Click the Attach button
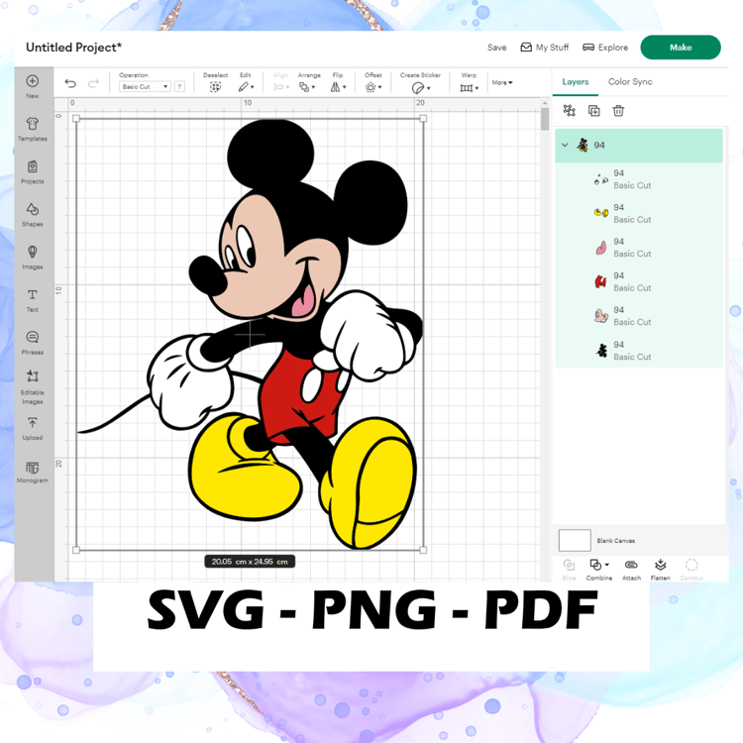Screen dimensions: 743x743 pos(631,569)
